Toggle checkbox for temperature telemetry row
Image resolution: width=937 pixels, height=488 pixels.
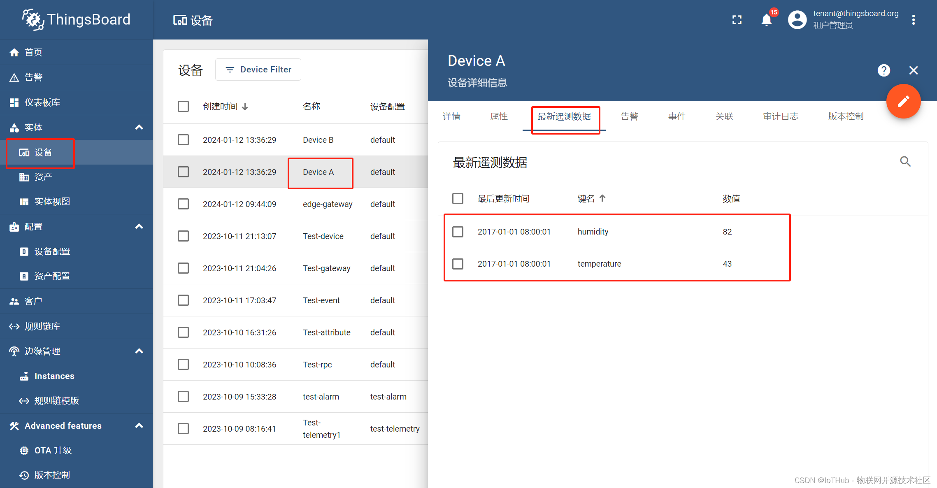coord(458,264)
